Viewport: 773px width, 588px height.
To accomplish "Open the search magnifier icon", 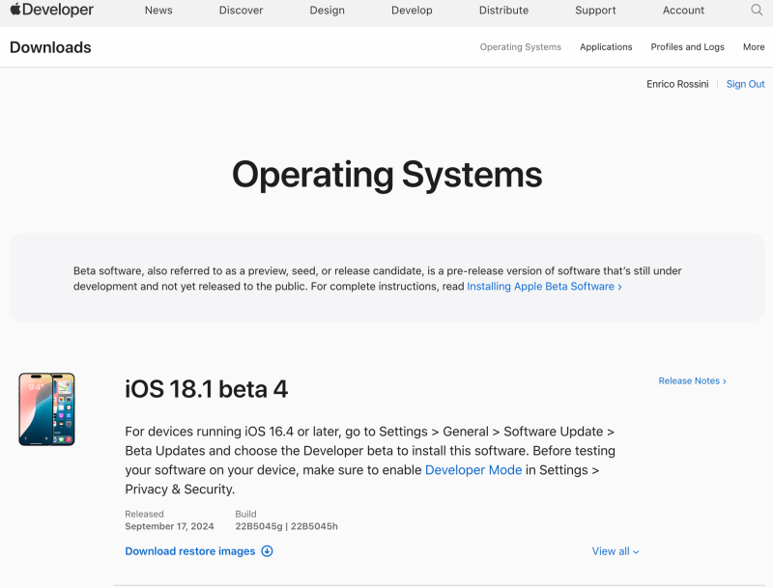I will click(x=757, y=10).
